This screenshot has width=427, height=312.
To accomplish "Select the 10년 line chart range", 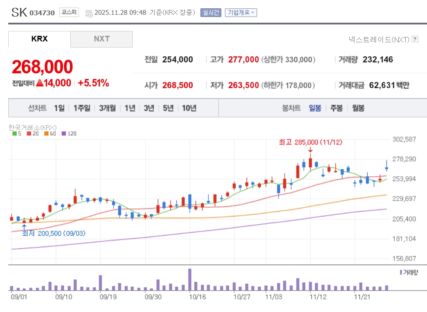I will click(189, 108).
